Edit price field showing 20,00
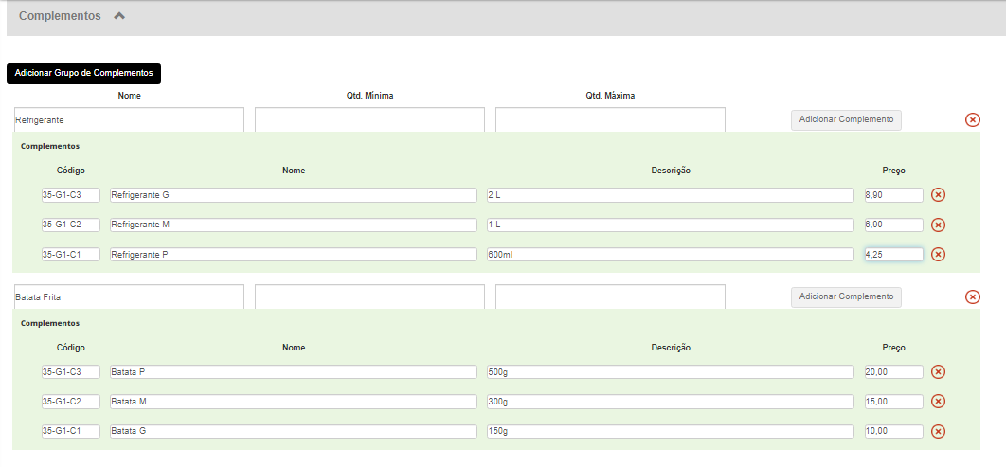Viewport: 1006px width, 467px height. pyautogui.click(x=893, y=372)
